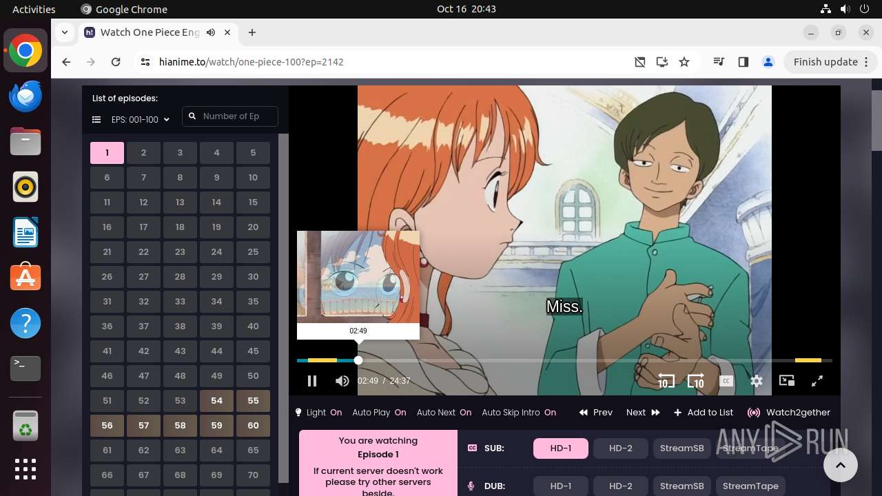Click the episode search magnifier icon
882x496 pixels.
pyautogui.click(x=192, y=116)
